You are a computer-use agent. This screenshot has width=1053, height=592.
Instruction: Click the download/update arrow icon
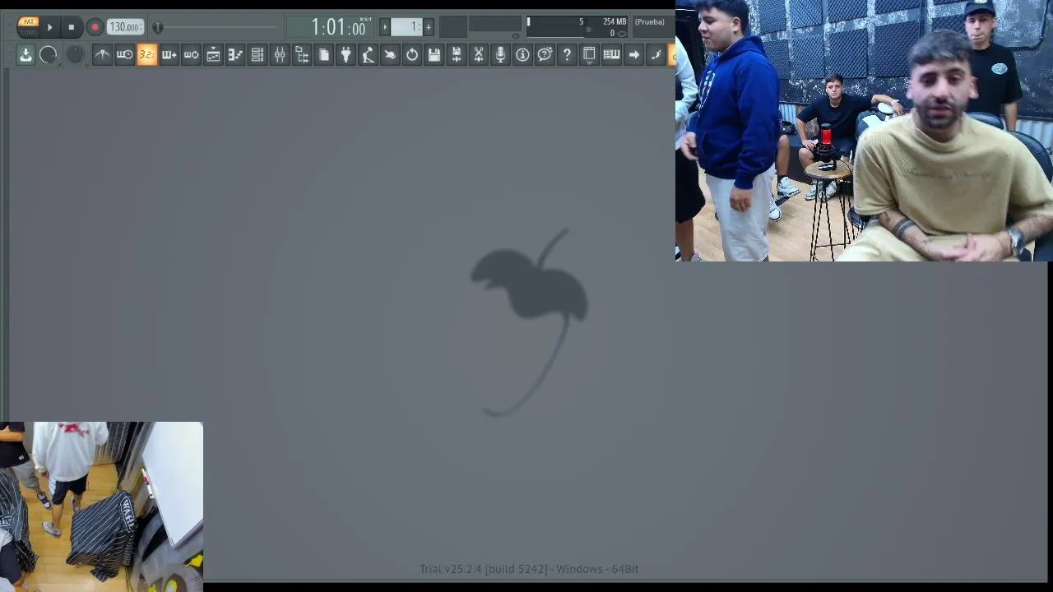point(26,54)
